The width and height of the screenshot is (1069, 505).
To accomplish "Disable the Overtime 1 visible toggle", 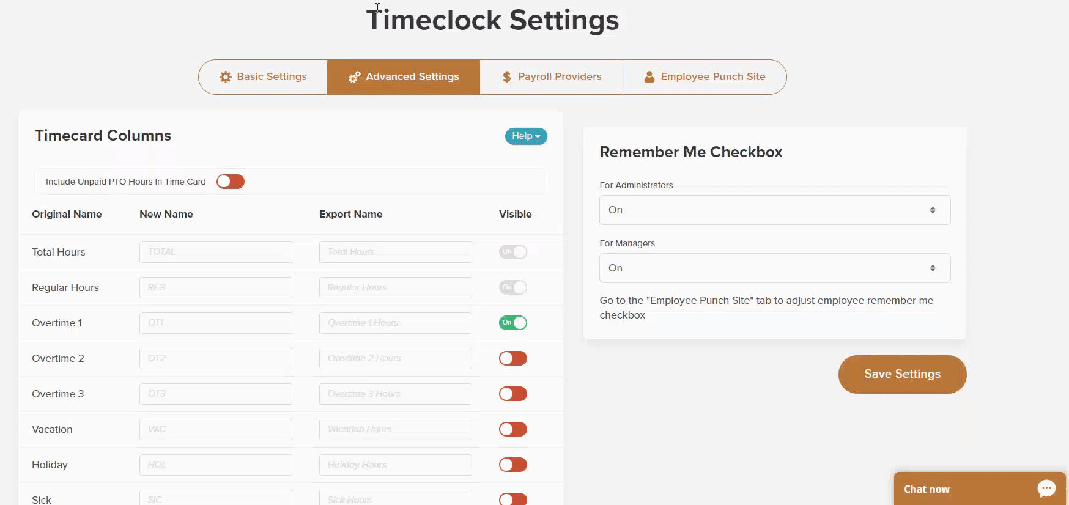I will 512,322.
